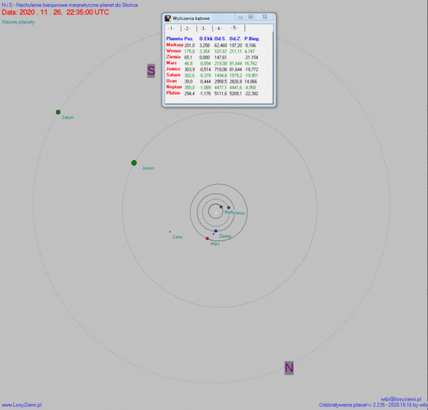Click the small Ceres marker
The image size is (428, 410).
click(x=170, y=232)
